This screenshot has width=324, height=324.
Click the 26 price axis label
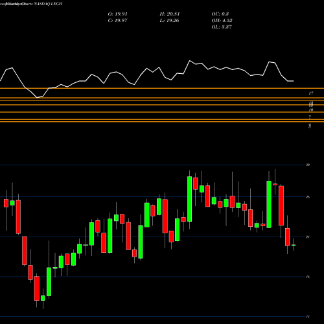click(x=308, y=197)
